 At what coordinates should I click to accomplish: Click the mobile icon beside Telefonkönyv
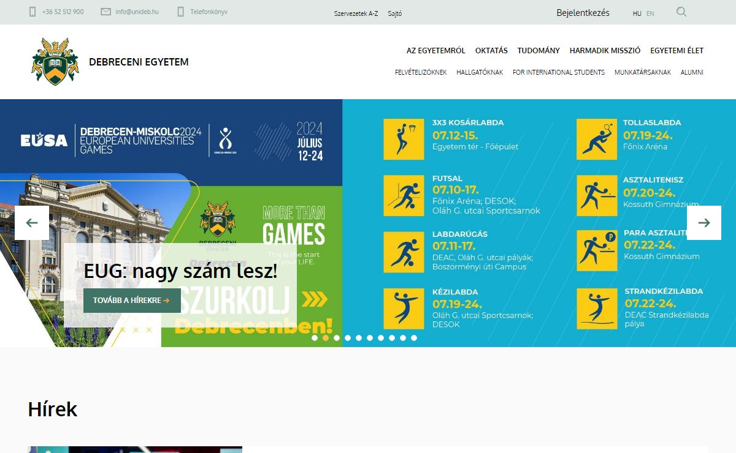pyautogui.click(x=180, y=12)
